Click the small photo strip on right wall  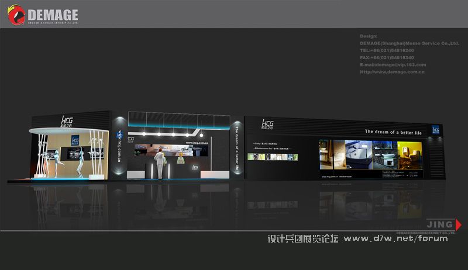point(273,157)
